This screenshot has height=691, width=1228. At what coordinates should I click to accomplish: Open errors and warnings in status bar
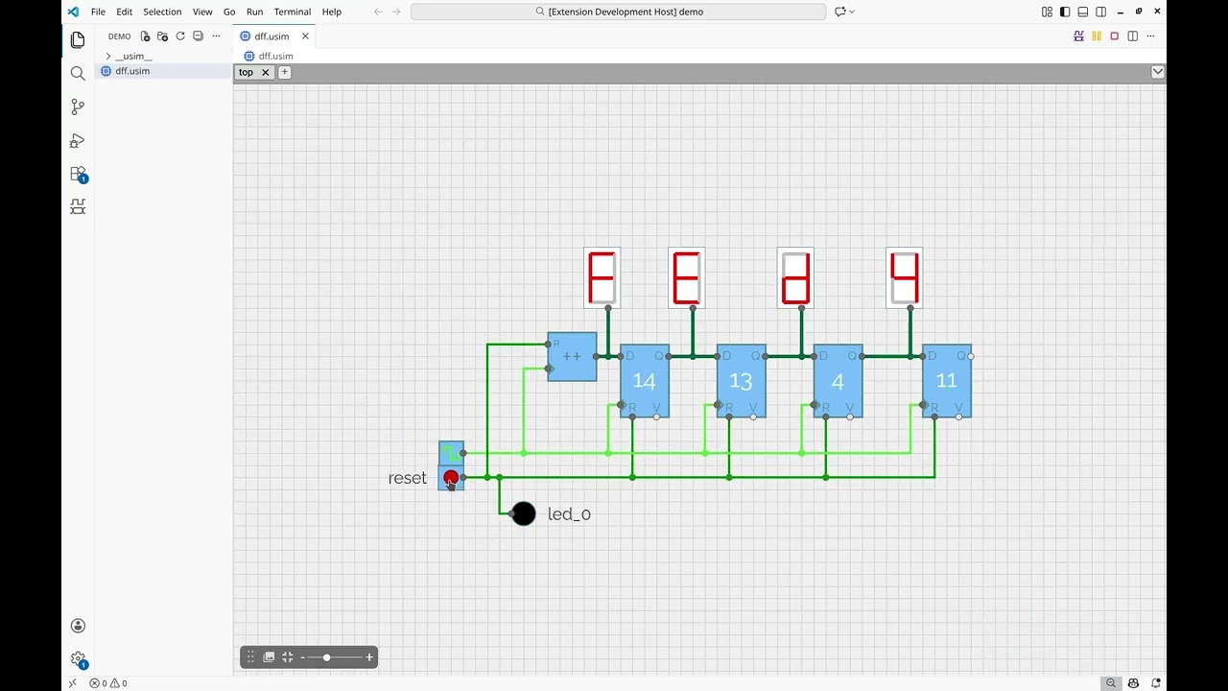(x=108, y=683)
